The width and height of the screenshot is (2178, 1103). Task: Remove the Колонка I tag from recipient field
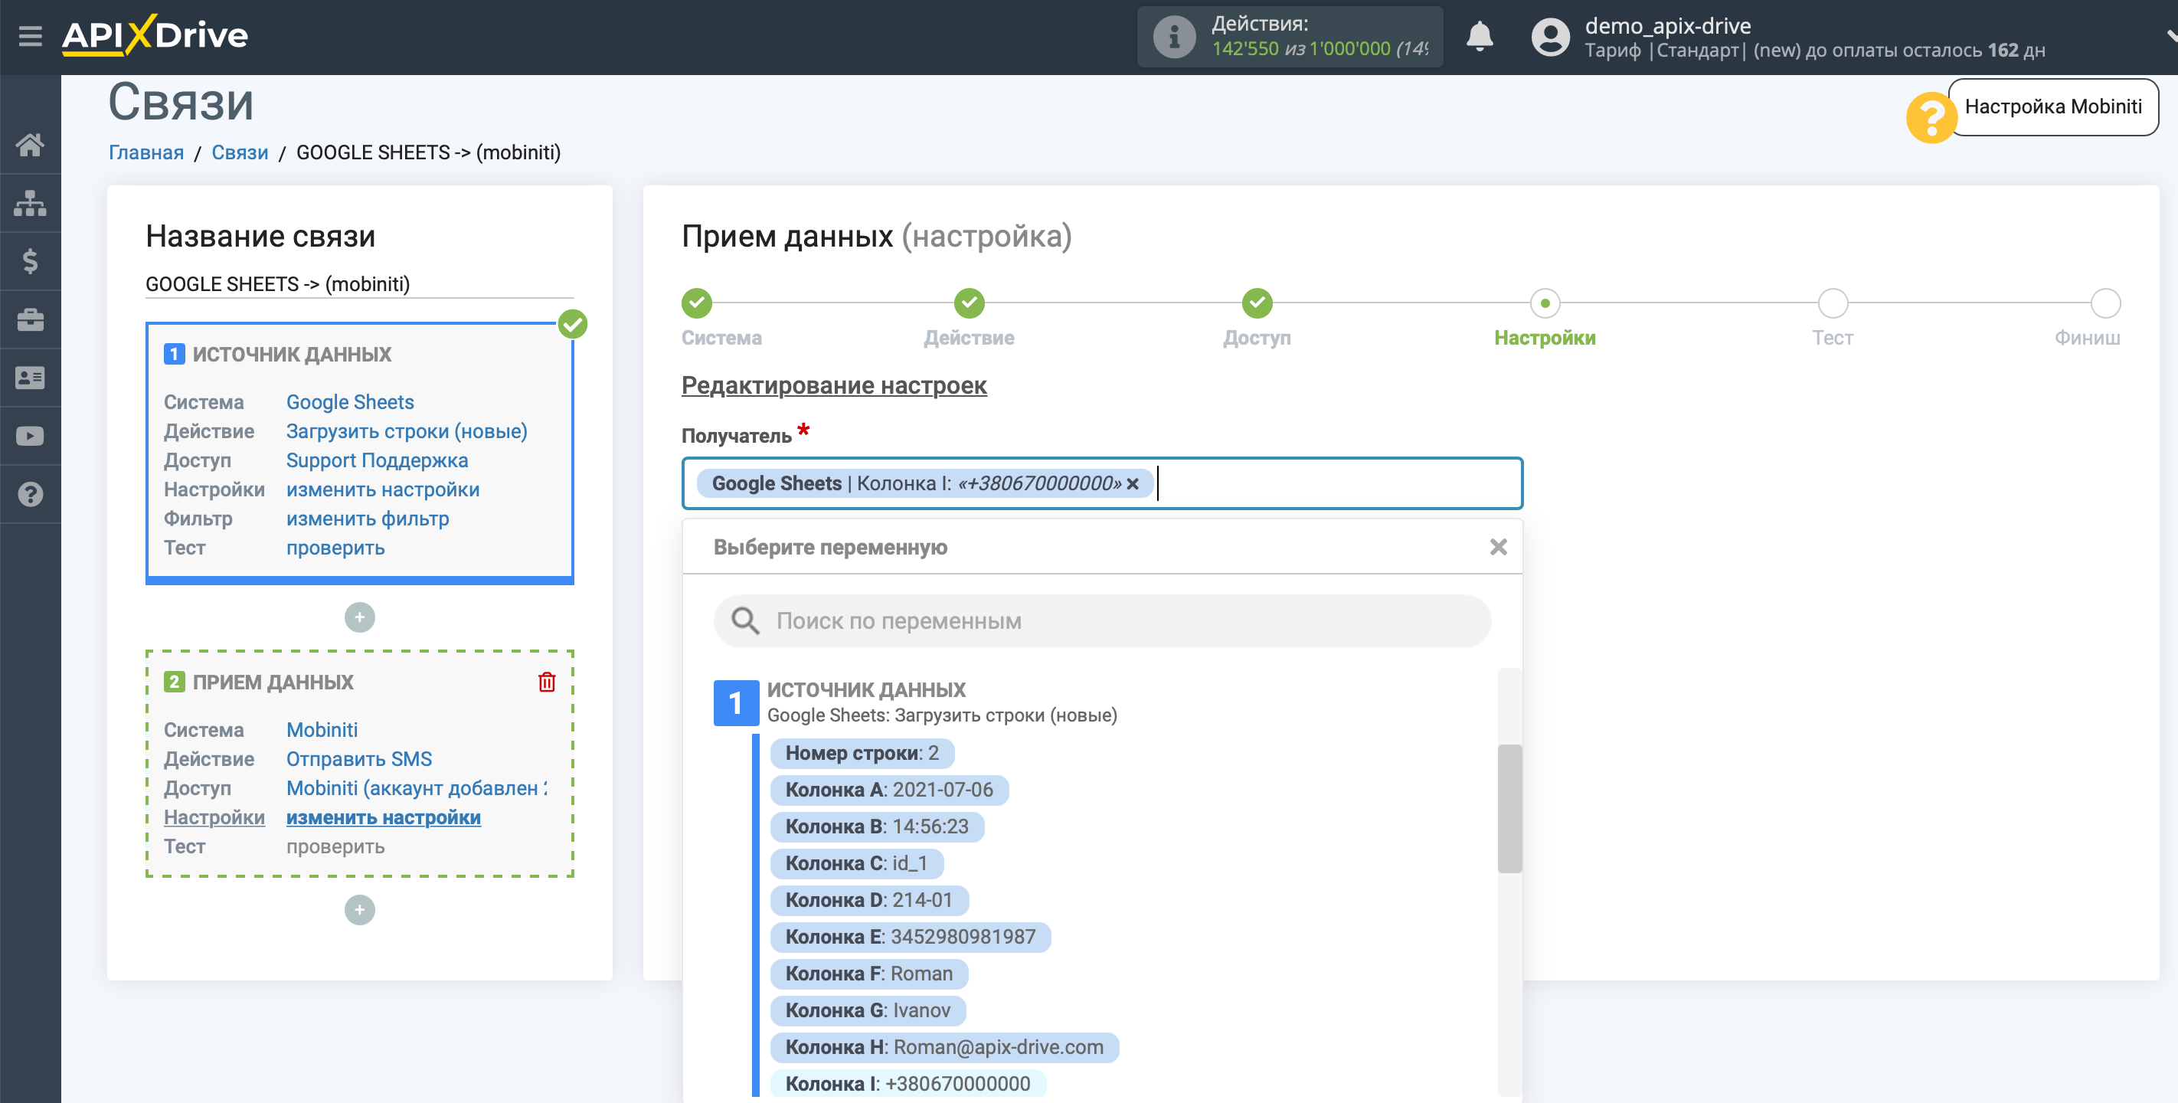[1132, 484]
